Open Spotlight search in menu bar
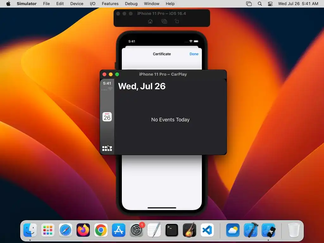 [260, 4]
